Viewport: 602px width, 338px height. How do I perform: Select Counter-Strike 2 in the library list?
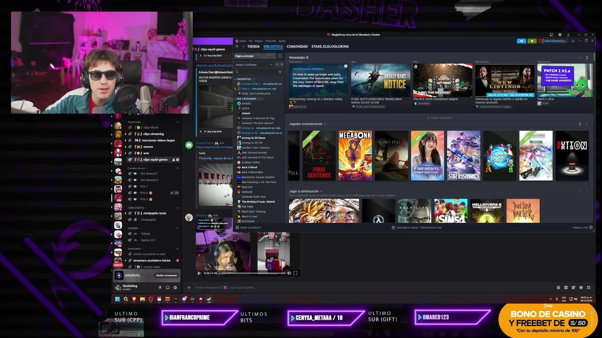[x=260, y=84]
